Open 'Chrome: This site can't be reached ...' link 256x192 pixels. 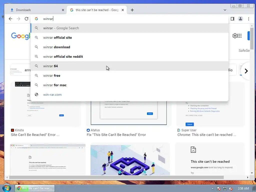pos(207,135)
